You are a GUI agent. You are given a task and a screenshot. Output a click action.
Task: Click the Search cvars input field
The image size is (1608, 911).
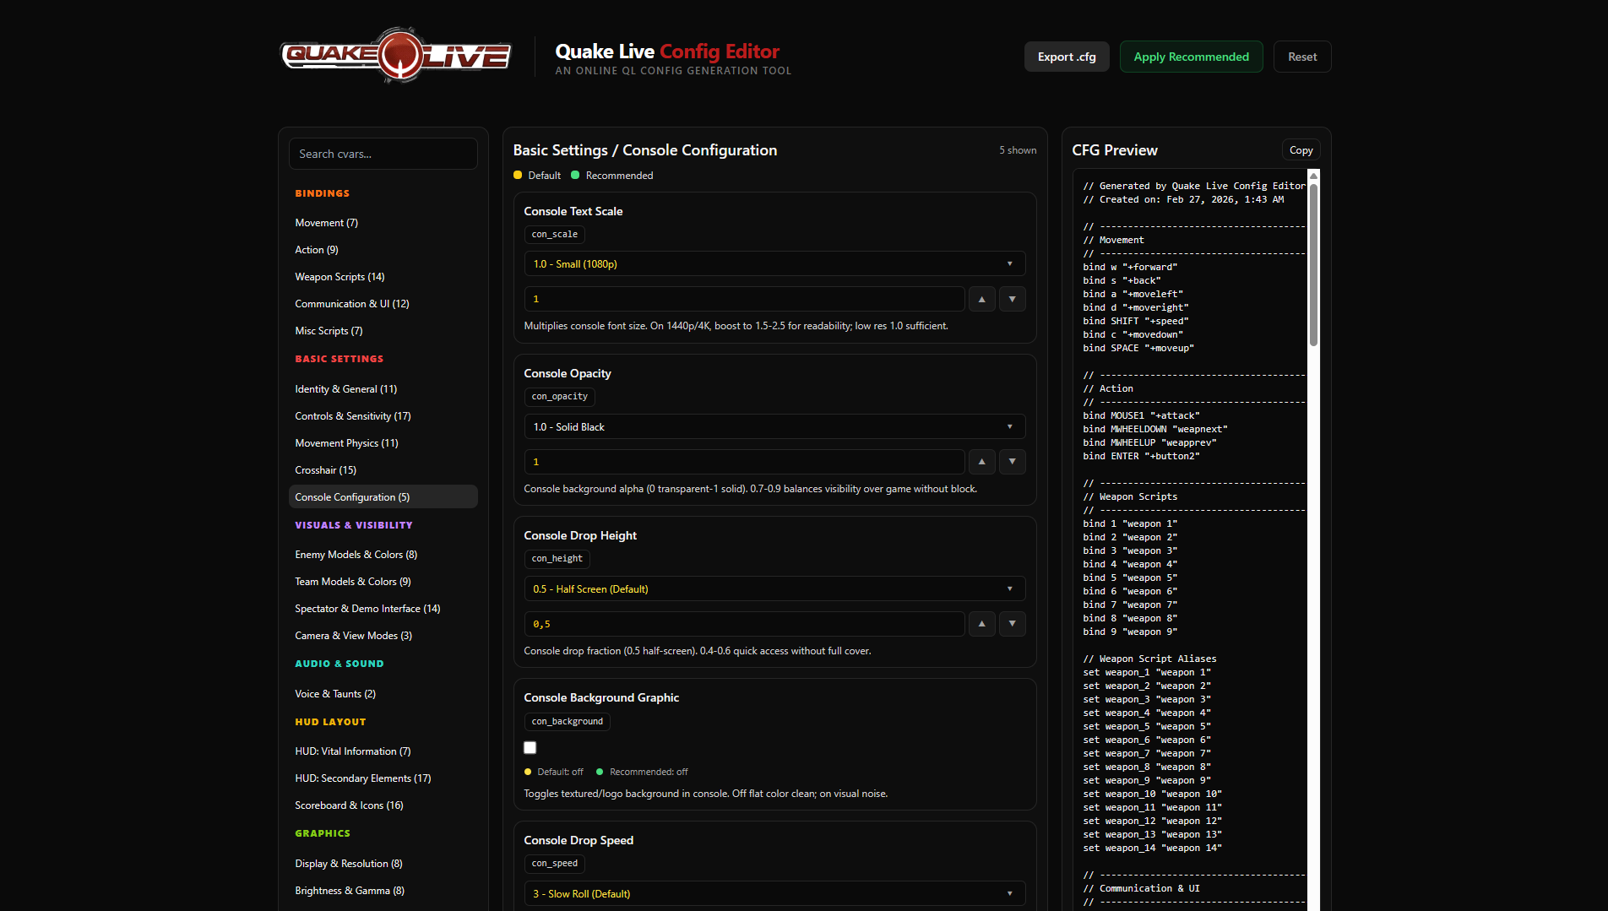pyautogui.click(x=383, y=154)
